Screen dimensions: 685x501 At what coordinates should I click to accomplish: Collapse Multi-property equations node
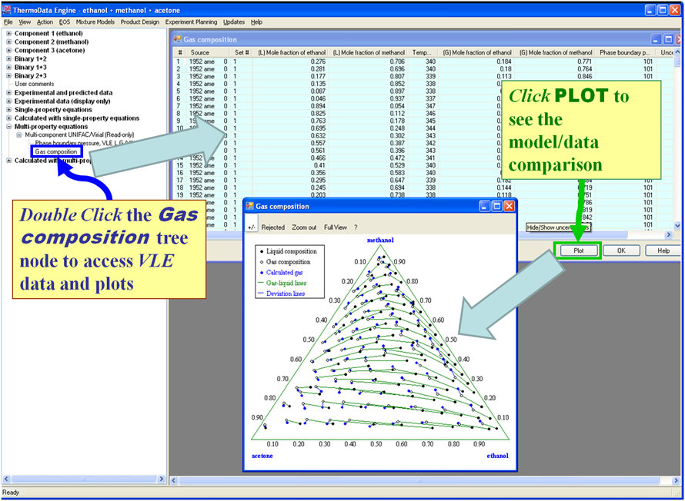(8, 127)
